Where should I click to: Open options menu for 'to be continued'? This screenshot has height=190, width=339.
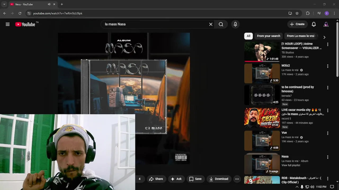pyautogui.click(x=328, y=88)
